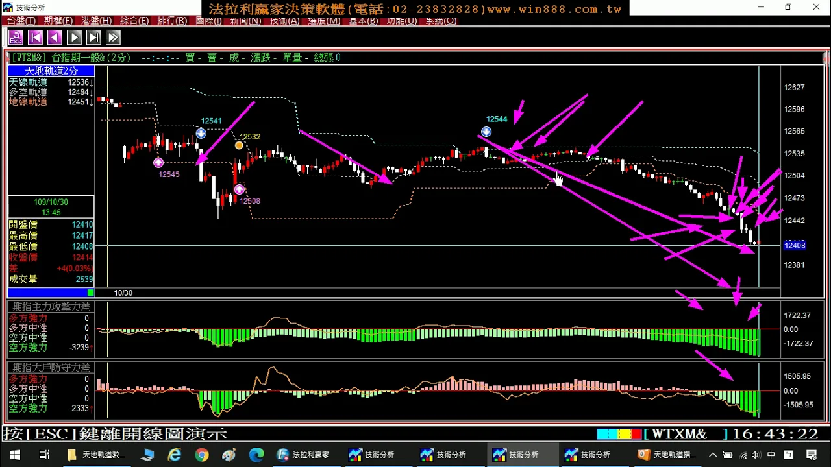Open the 選股(M) menu

pyautogui.click(x=324, y=21)
